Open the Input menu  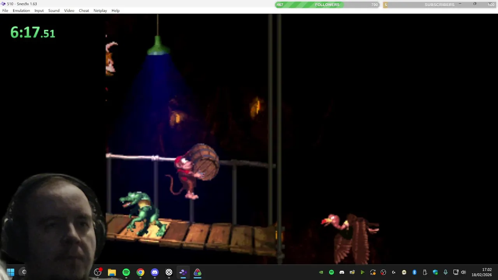tap(39, 10)
